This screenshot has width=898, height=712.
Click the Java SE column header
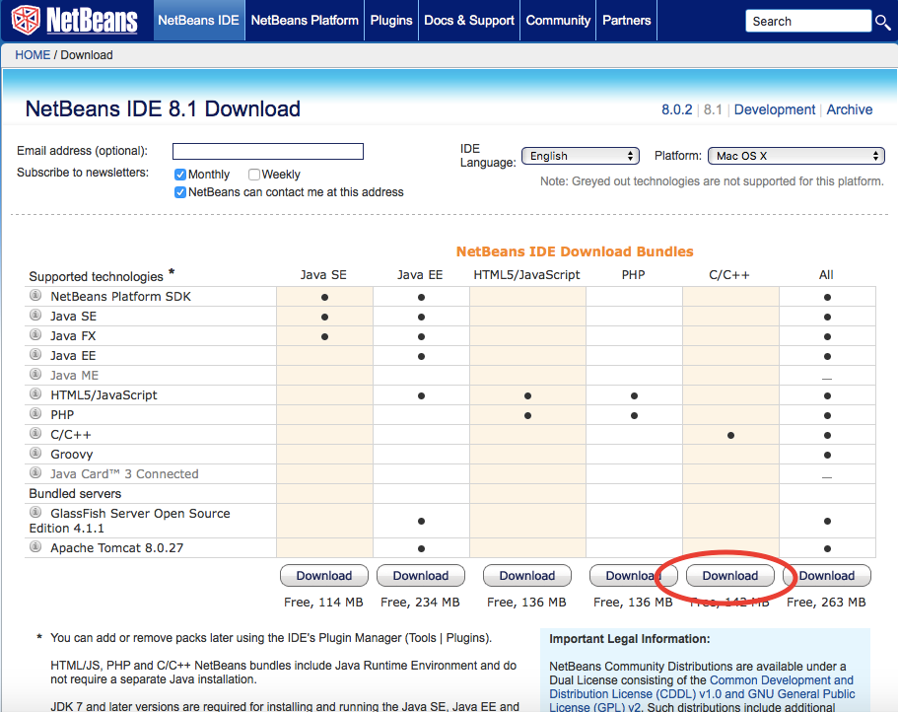pyautogui.click(x=323, y=275)
